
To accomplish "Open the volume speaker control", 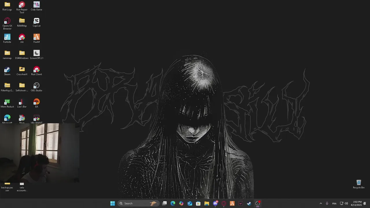I will pos(346,203).
